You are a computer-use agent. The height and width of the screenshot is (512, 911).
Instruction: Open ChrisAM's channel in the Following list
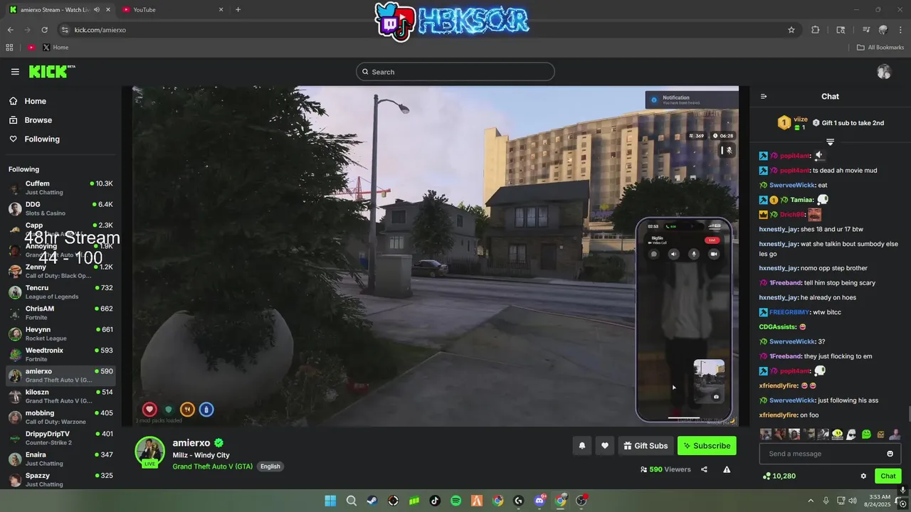[60, 313]
